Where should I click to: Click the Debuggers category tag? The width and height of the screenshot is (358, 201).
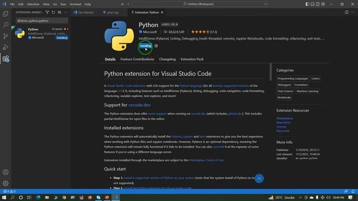click(284, 85)
